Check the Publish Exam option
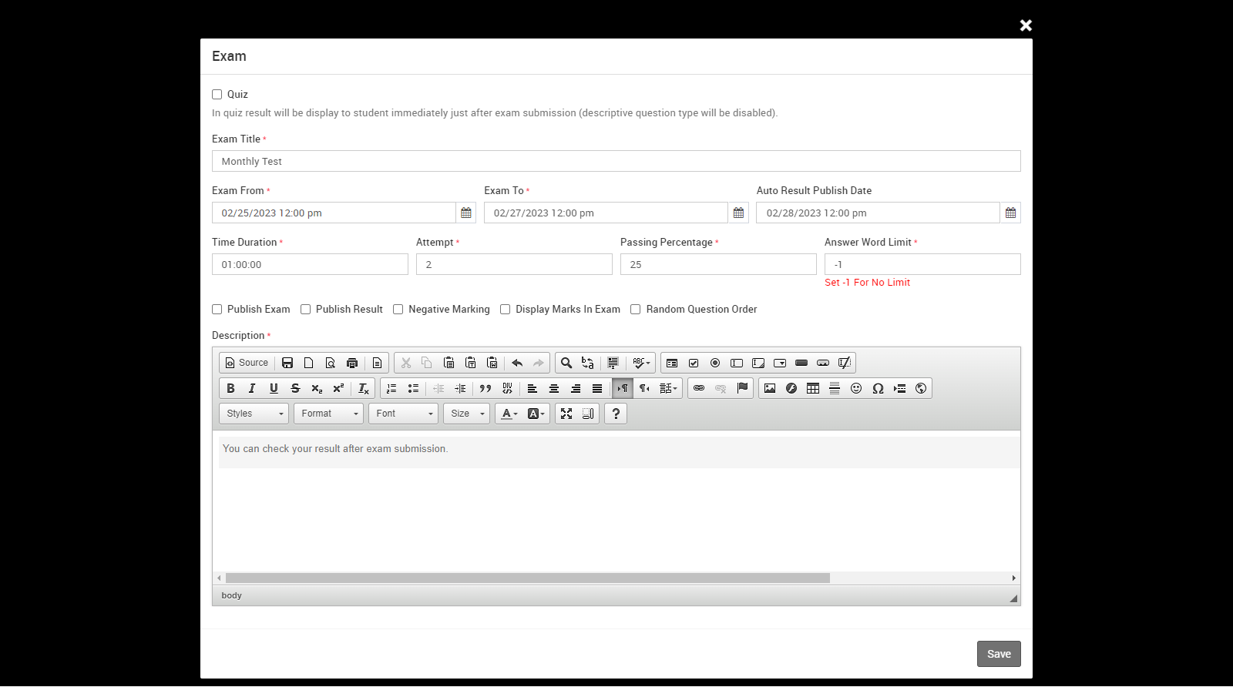 click(217, 310)
